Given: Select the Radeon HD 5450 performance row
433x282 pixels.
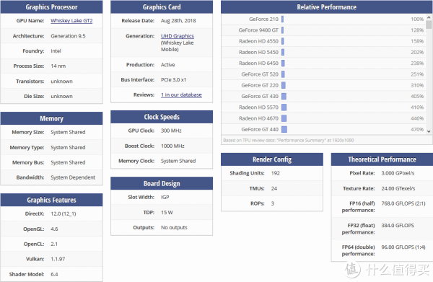Looking at the screenshot, I should click(323, 52).
